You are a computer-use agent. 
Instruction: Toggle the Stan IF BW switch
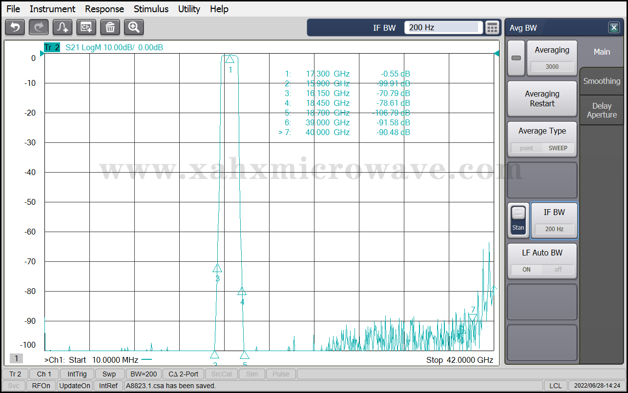[x=518, y=220]
